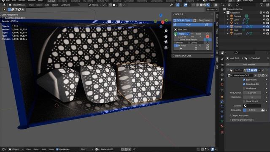Open Object Data properties tab
This screenshot has width=270, height=152.
coord(222,121)
